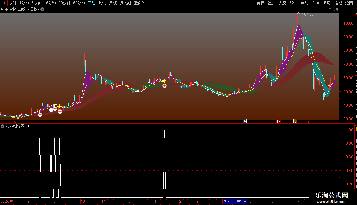Select the 1分钟 period tab
The image size is (357, 205).
(24, 3)
